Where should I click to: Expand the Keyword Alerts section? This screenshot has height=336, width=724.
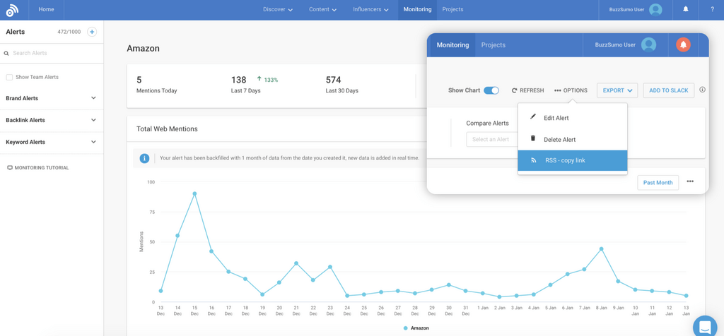coord(93,142)
